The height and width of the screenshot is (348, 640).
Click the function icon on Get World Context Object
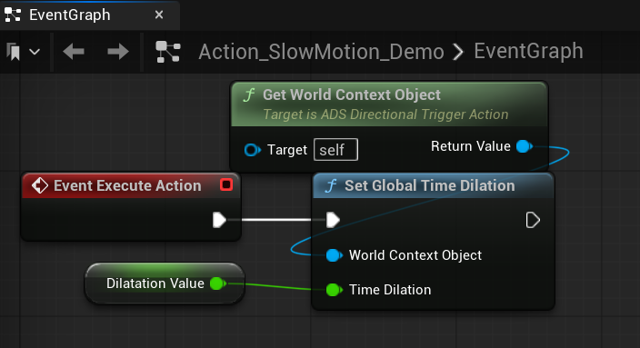click(x=248, y=95)
